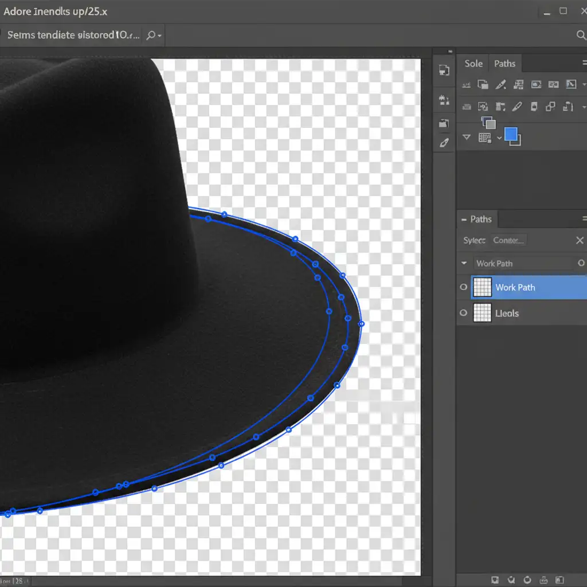Click the circle toggle right of Work Path field
This screenshot has width=587, height=587.
point(581,263)
